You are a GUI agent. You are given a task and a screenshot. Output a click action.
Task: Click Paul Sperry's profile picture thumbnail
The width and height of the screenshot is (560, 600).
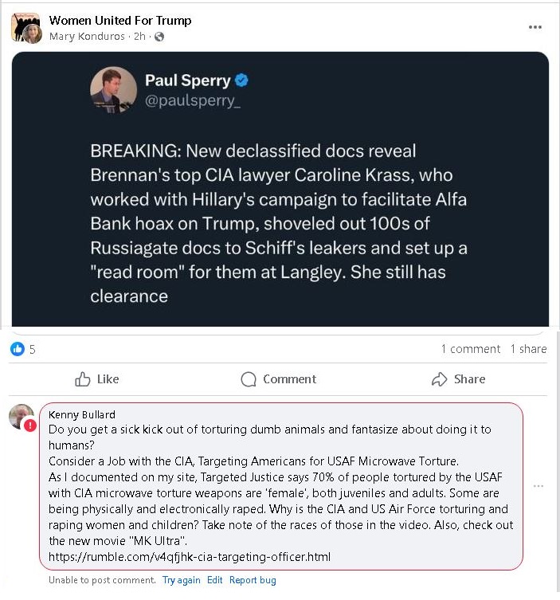tap(112, 89)
